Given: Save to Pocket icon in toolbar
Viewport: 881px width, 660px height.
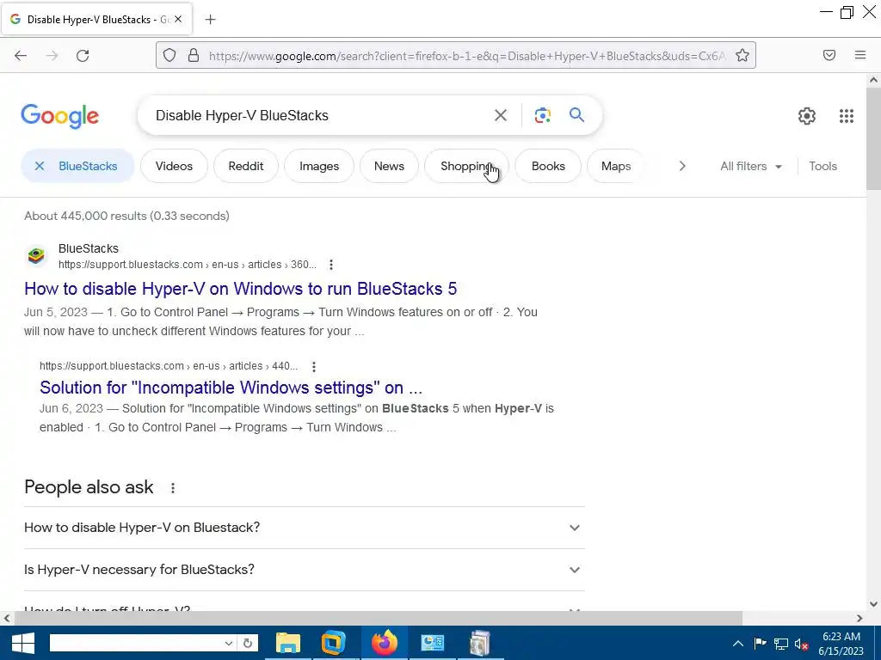Looking at the screenshot, I should click(829, 55).
